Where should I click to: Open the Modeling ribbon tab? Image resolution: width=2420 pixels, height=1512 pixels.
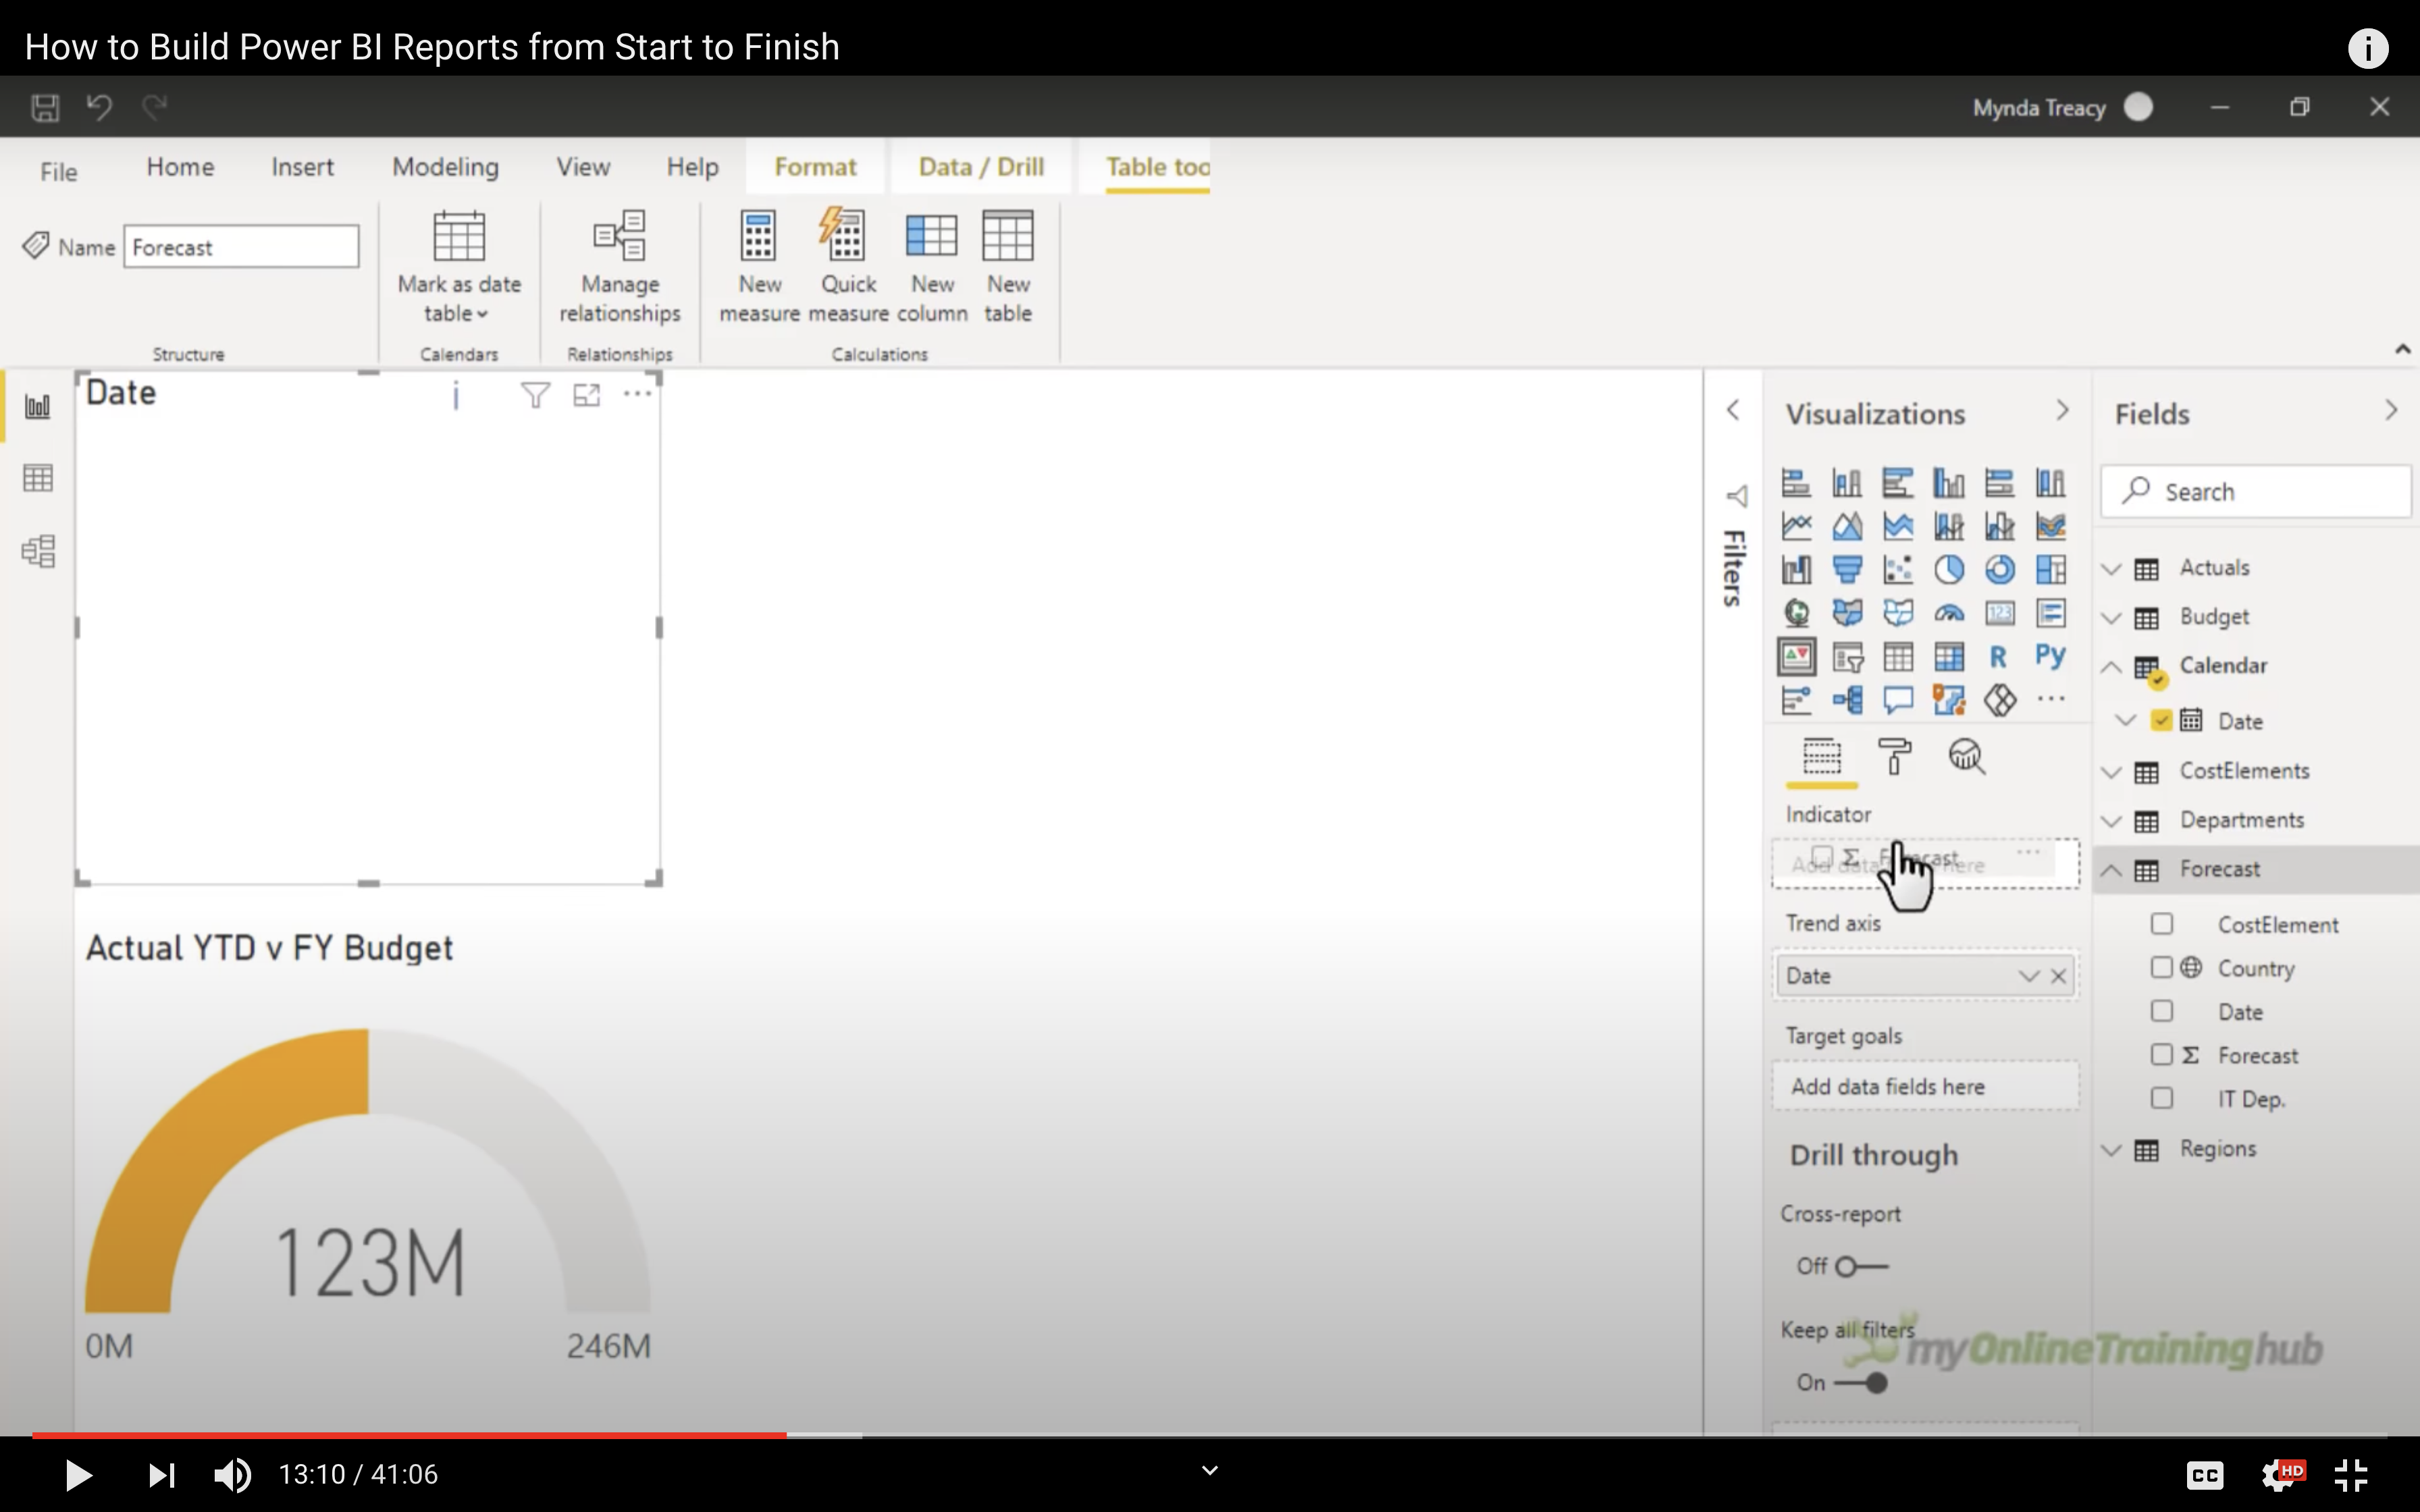click(x=445, y=167)
